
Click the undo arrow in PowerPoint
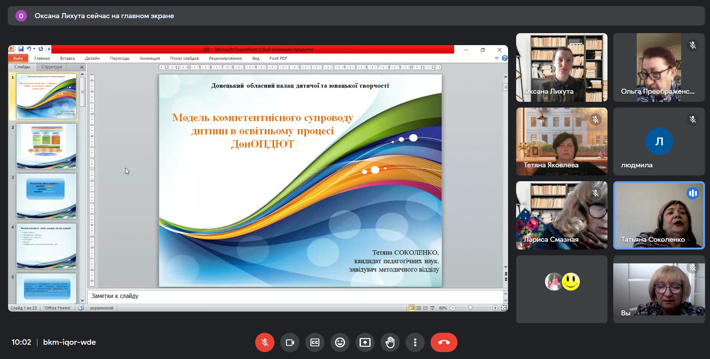[29, 49]
